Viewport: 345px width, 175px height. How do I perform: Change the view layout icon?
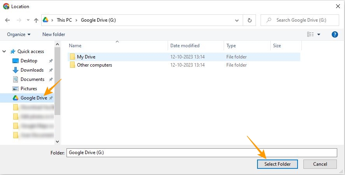(x=310, y=34)
